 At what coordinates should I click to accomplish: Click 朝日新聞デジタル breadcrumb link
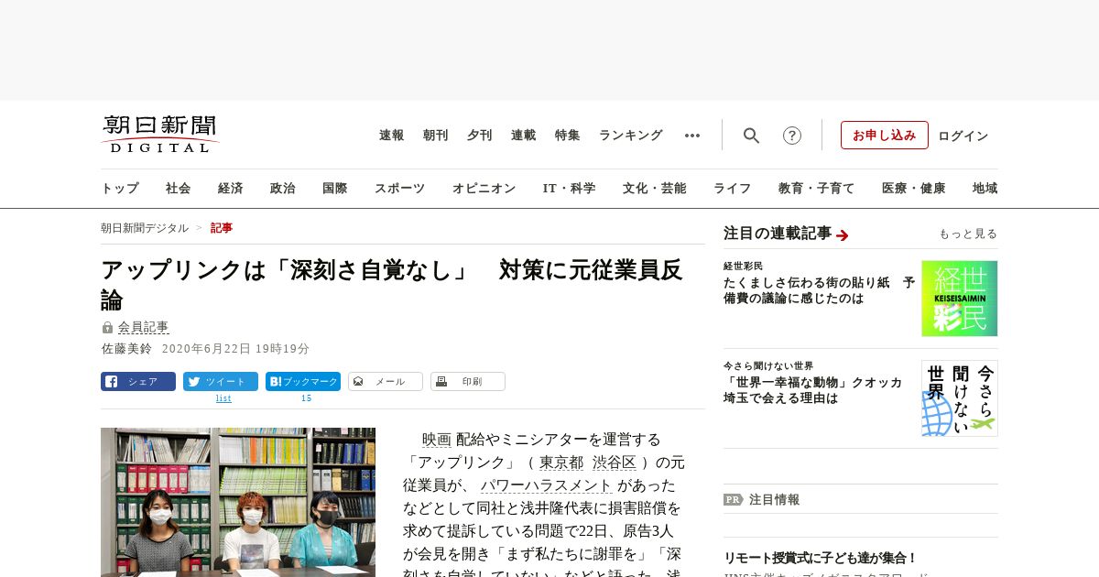pyautogui.click(x=145, y=228)
